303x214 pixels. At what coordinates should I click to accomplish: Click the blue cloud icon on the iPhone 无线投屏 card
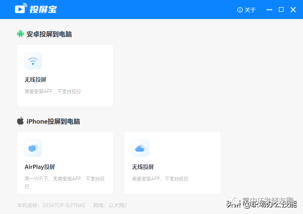coord(141,148)
